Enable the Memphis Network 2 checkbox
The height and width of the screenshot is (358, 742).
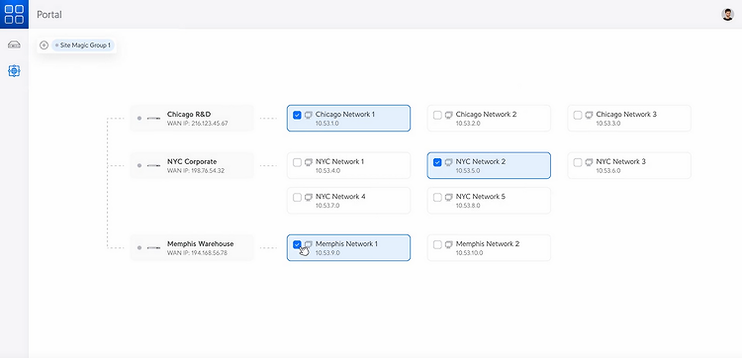[437, 244]
